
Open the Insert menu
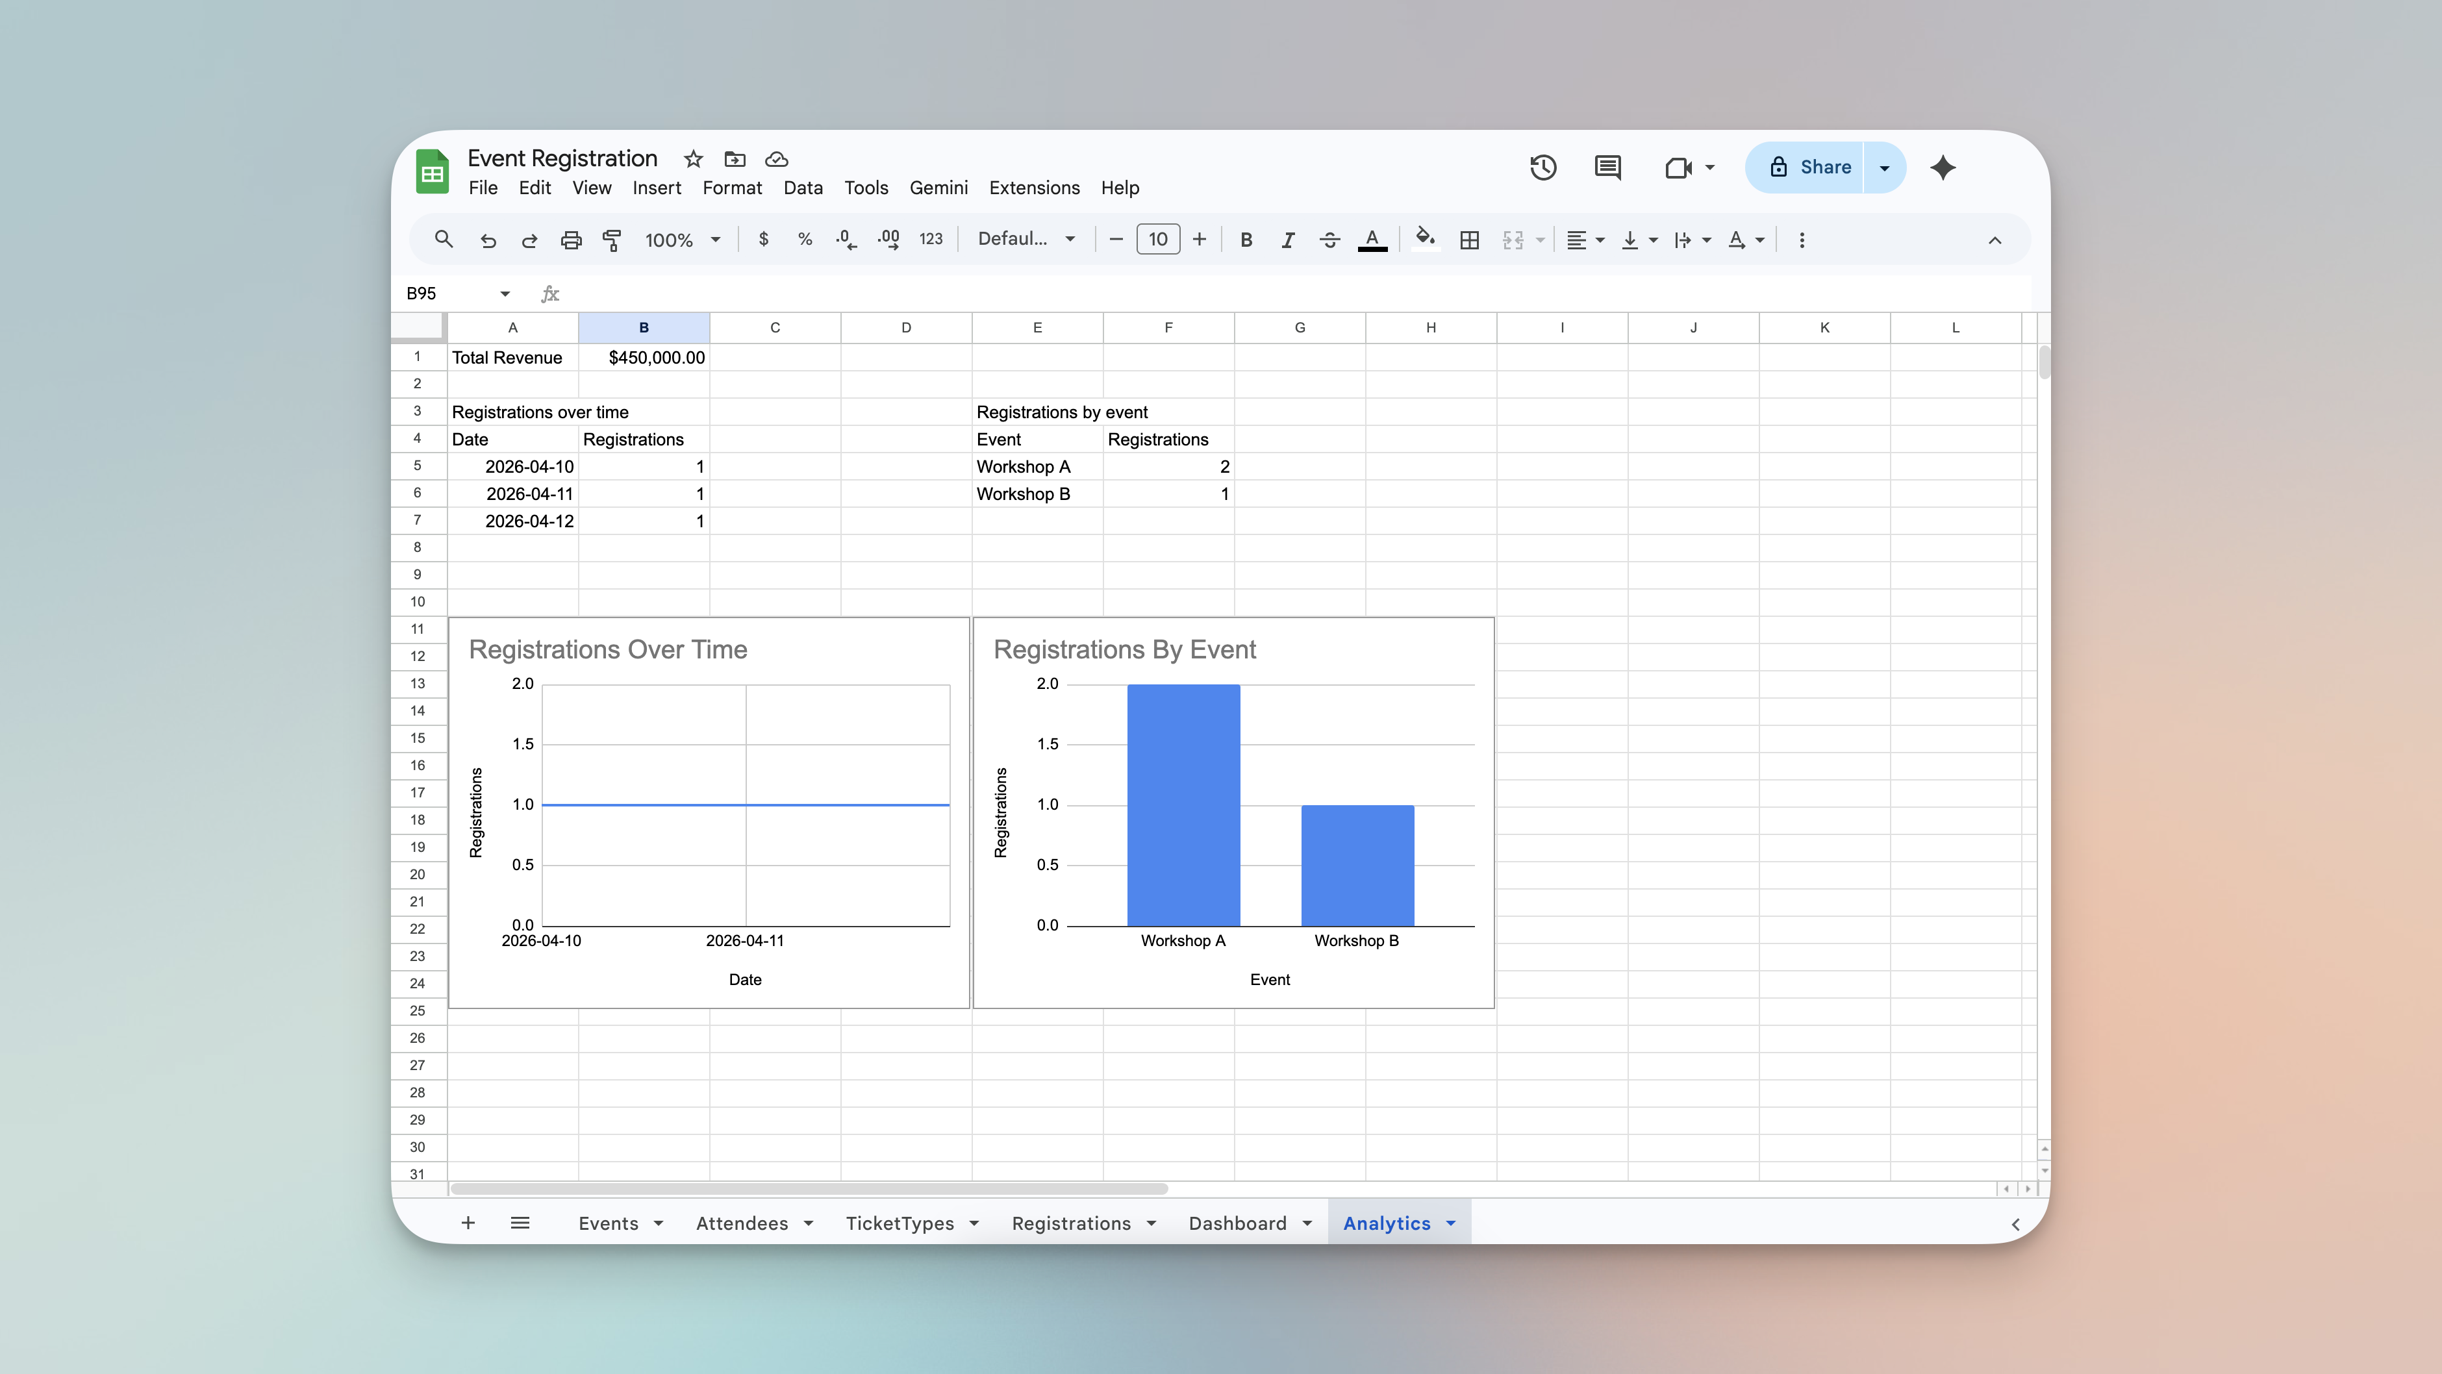656,188
